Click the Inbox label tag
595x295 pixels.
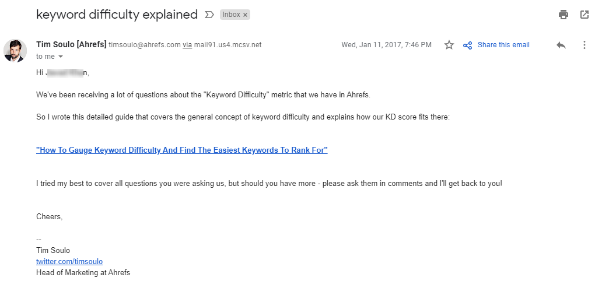point(231,15)
